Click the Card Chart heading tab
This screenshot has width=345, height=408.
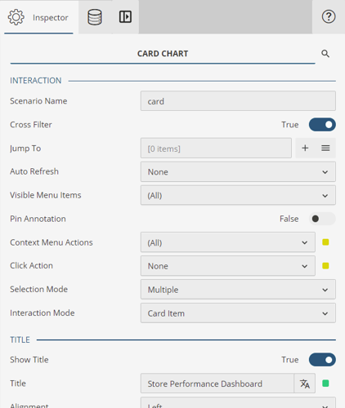click(x=163, y=54)
